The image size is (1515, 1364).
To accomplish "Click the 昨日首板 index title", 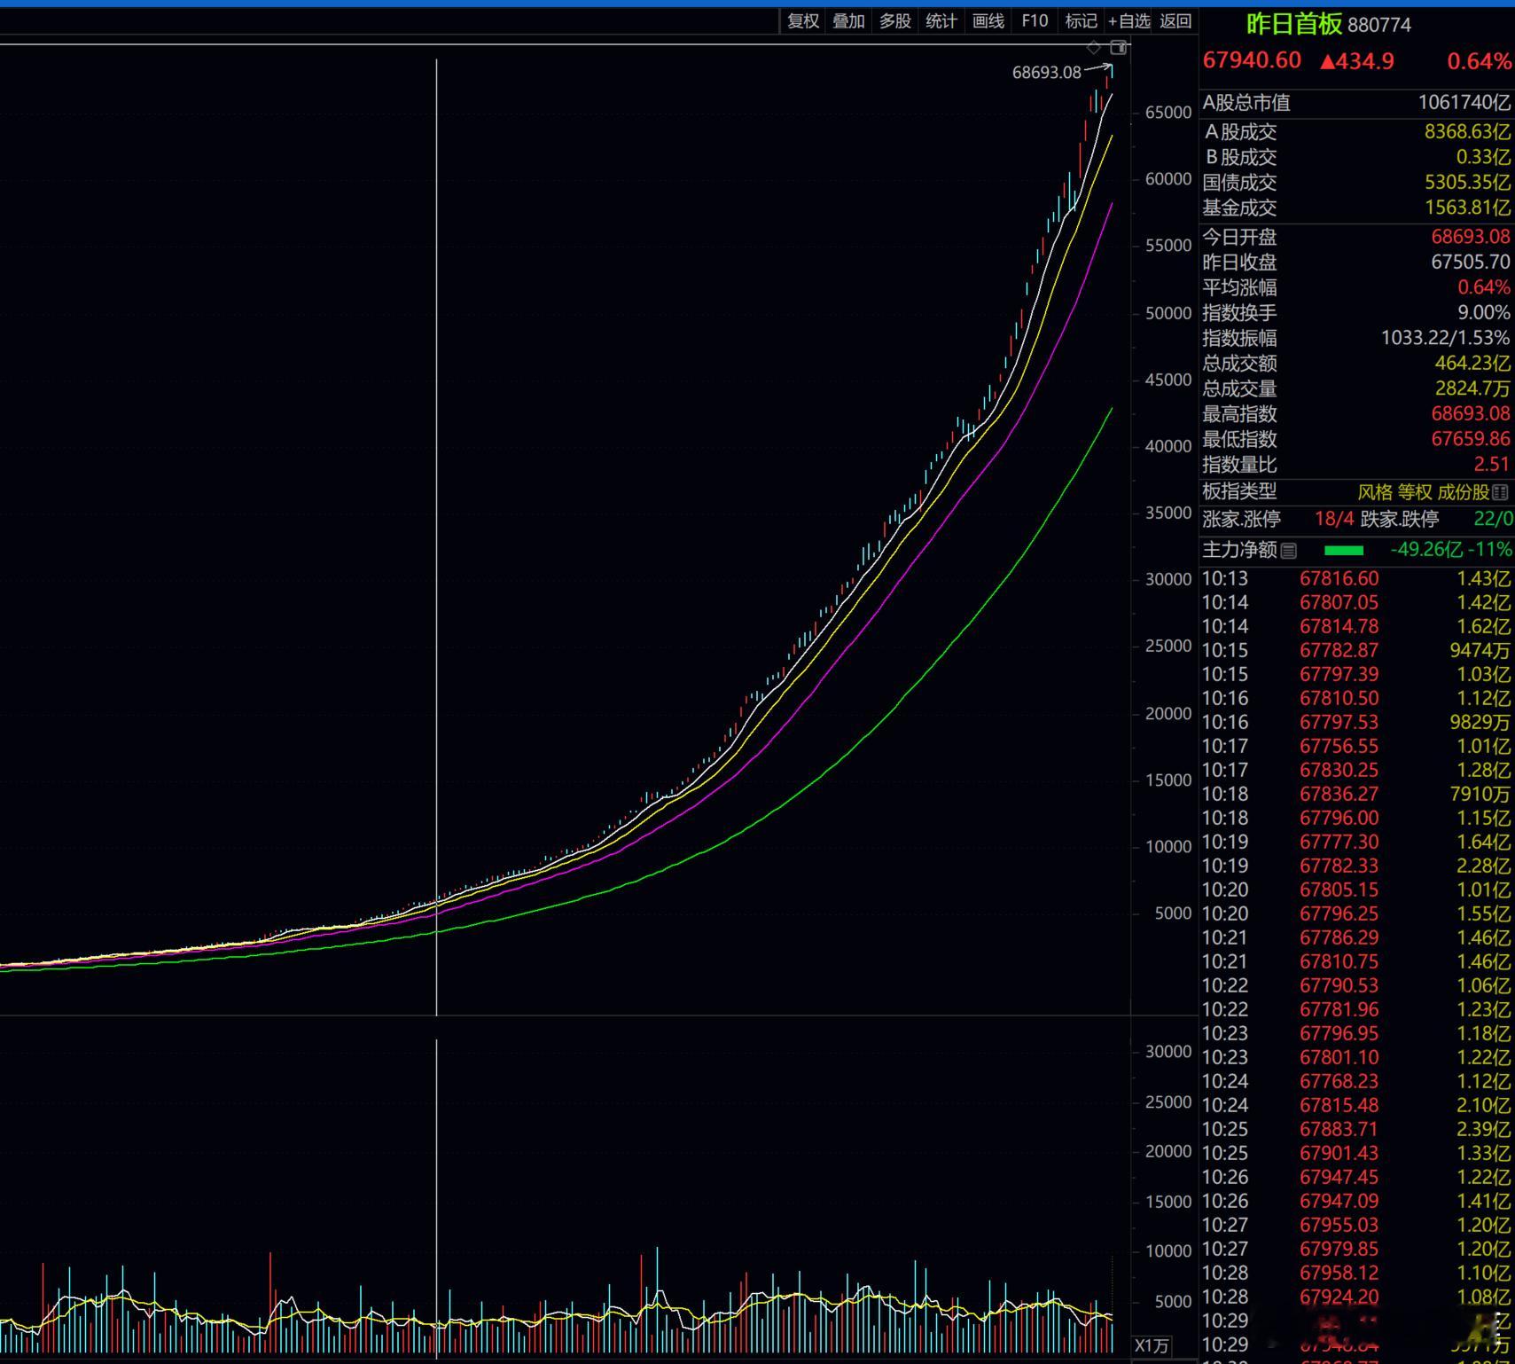I will pyautogui.click(x=1294, y=24).
